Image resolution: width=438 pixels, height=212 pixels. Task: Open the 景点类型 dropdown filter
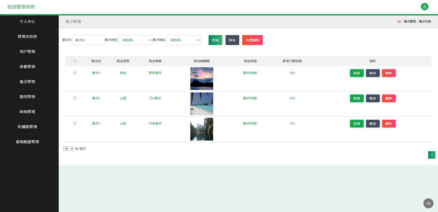pyautogui.click(x=135, y=40)
